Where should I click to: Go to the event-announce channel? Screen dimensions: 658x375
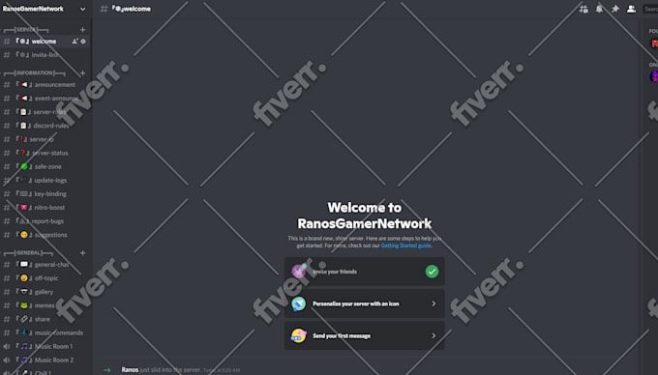tap(45, 99)
